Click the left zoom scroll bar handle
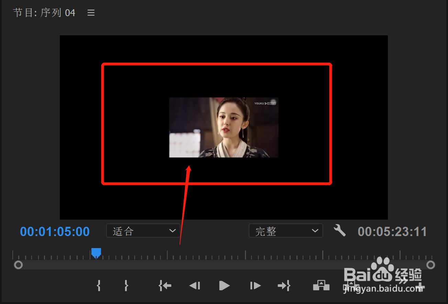Screen dimensions: 448x304 coord(18,265)
